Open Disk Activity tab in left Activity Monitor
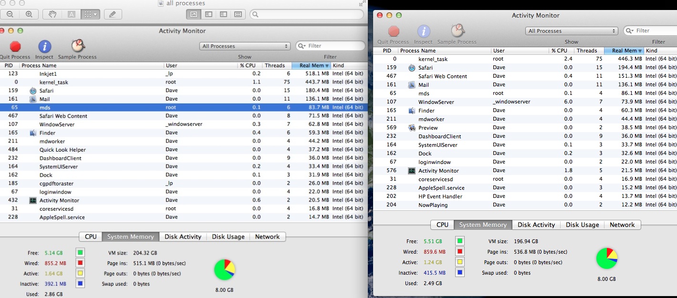Screen dimensions: 677x298 [183, 236]
